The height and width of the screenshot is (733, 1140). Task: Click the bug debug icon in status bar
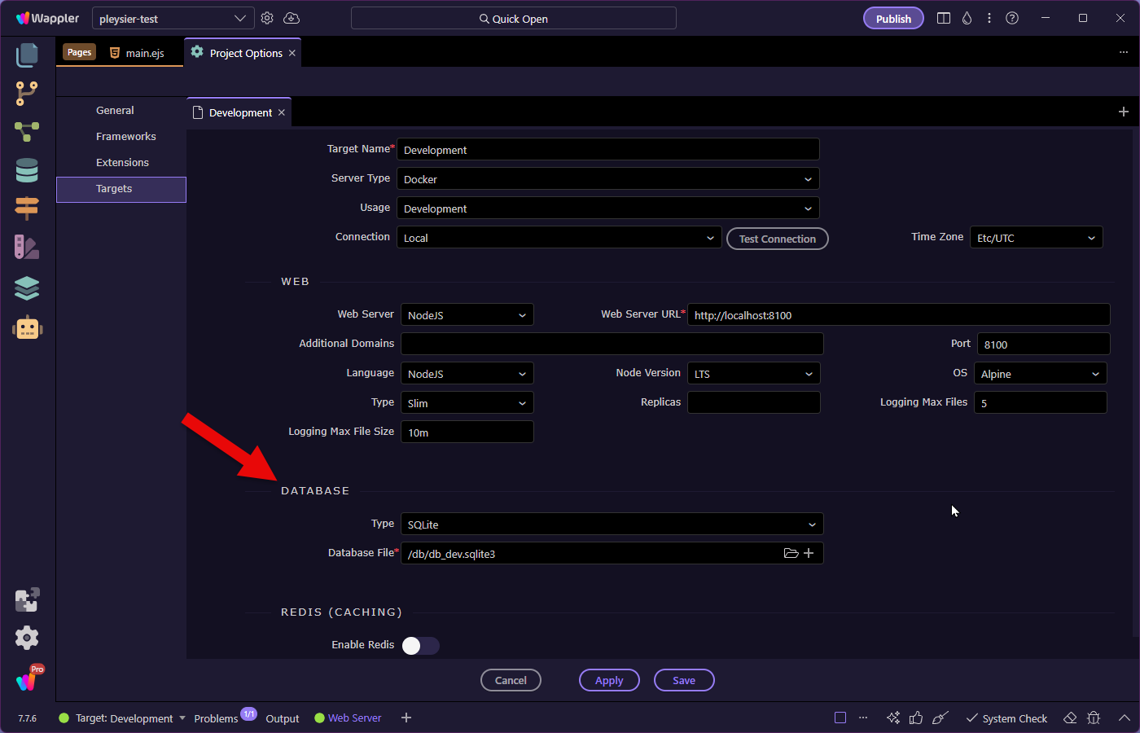1094,718
